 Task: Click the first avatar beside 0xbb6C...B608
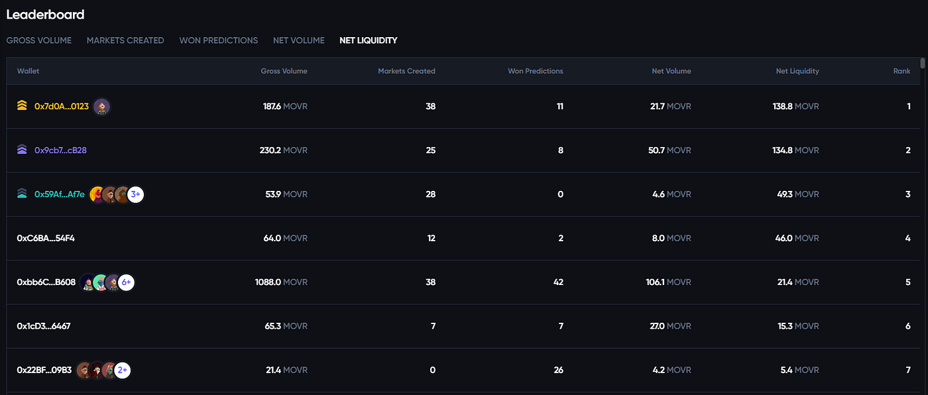[88, 282]
